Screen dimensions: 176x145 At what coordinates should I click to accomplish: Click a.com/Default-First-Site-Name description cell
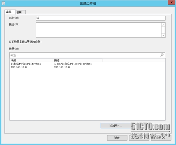point(73,64)
